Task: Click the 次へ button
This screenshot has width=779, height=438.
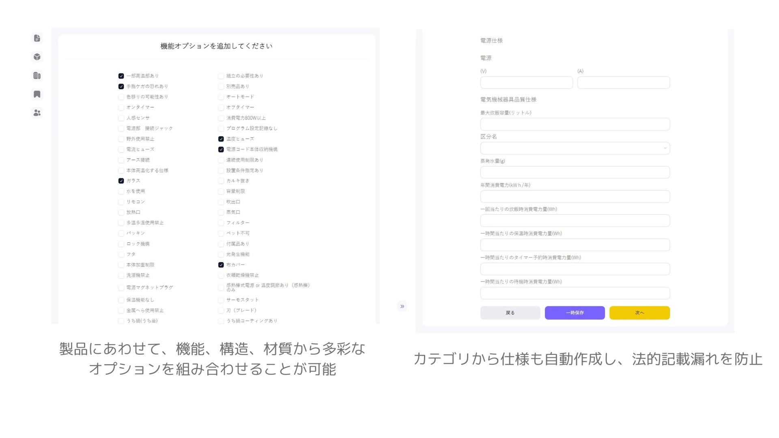Action: click(x=639, y=313)
